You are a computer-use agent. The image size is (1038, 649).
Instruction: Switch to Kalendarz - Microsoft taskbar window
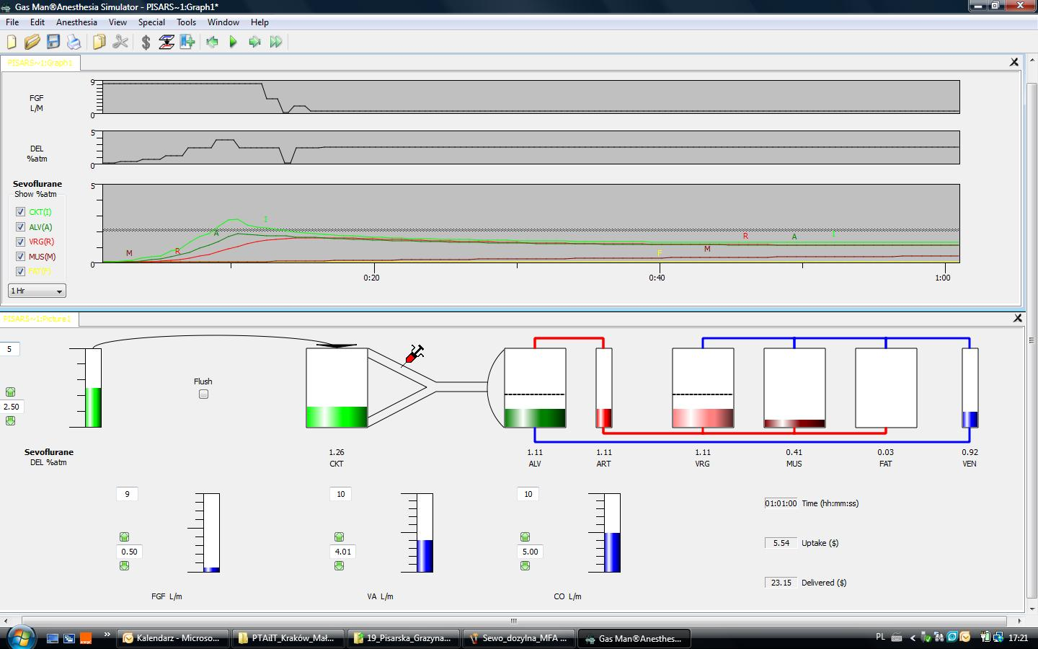pos(172,638)
